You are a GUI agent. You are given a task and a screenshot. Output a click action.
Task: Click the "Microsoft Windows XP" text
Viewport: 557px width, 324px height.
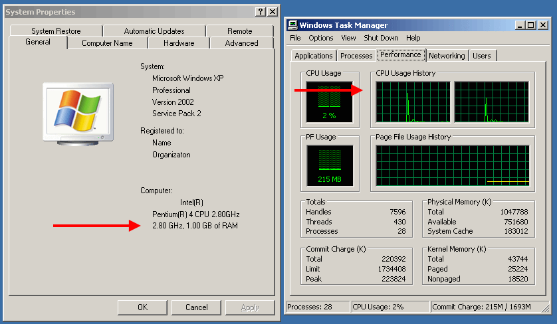pyautogui.click(x=188, y=78)
